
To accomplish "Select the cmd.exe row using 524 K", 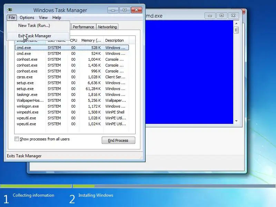I will pos(72,53).
